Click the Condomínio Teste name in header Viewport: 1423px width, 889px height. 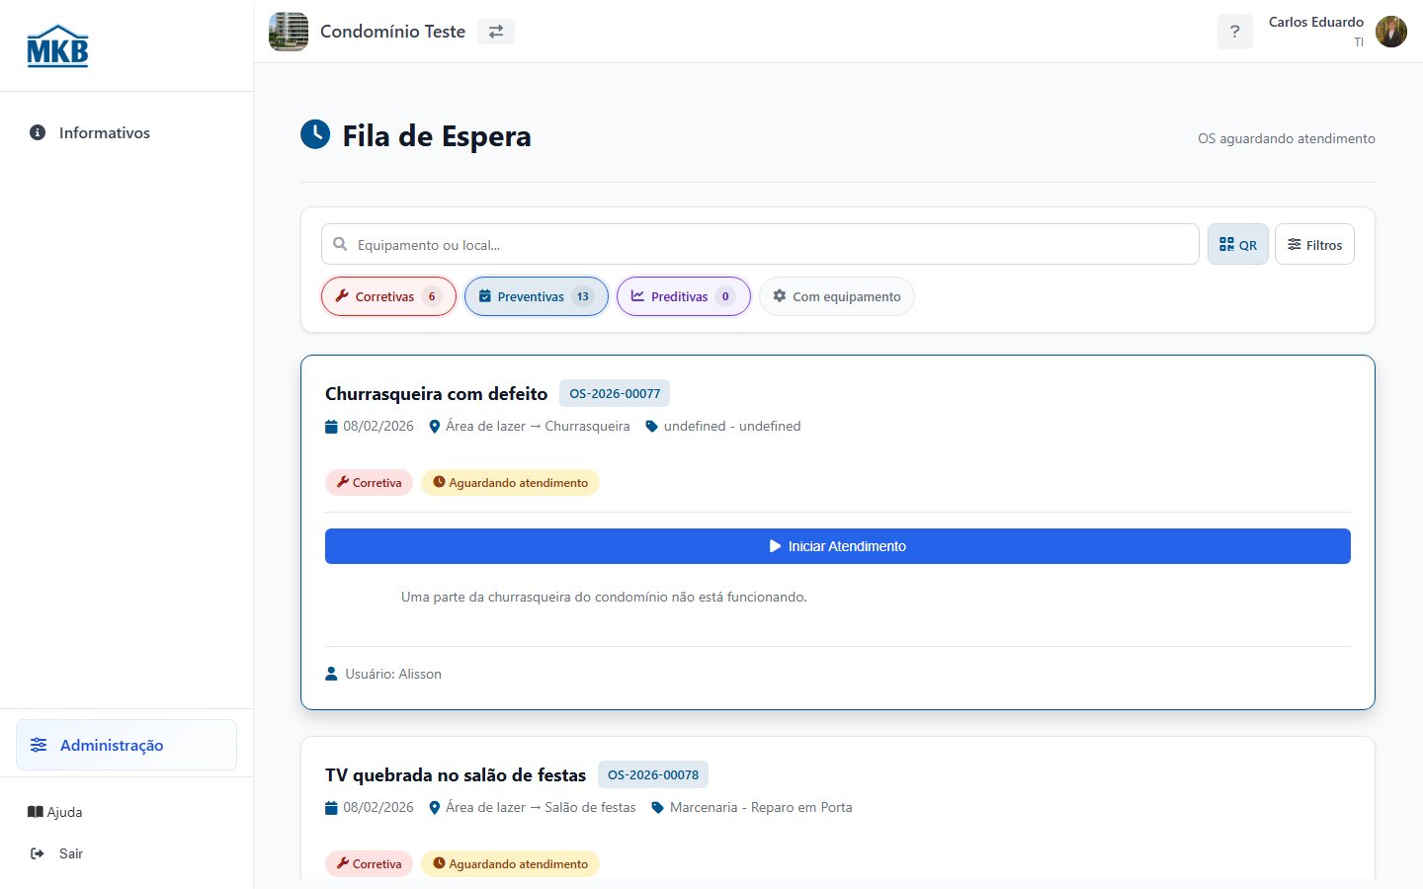click(x=392, y=32)
